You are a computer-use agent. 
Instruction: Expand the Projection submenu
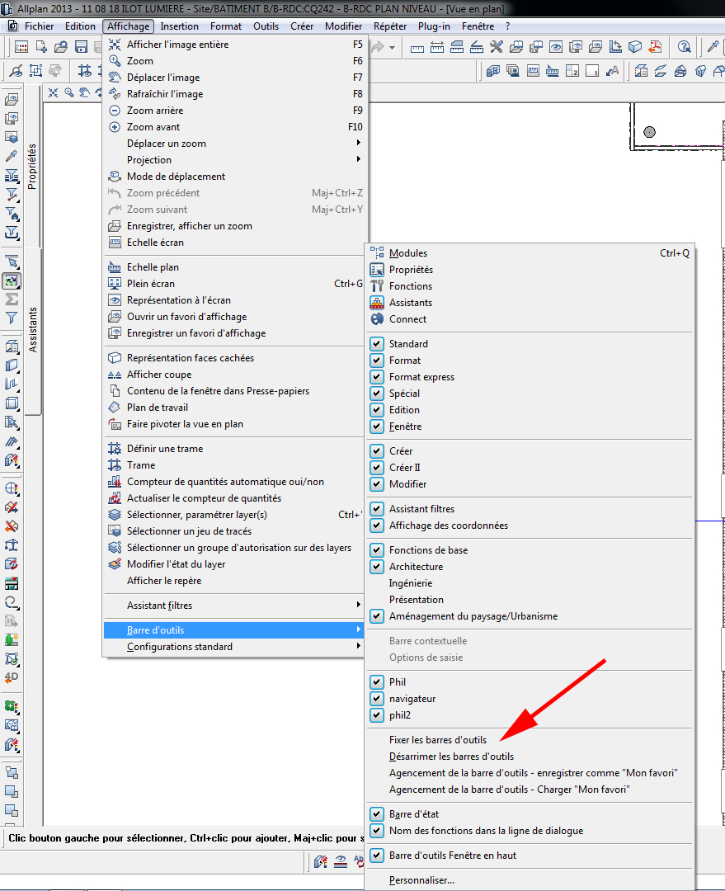click(234, 160)
